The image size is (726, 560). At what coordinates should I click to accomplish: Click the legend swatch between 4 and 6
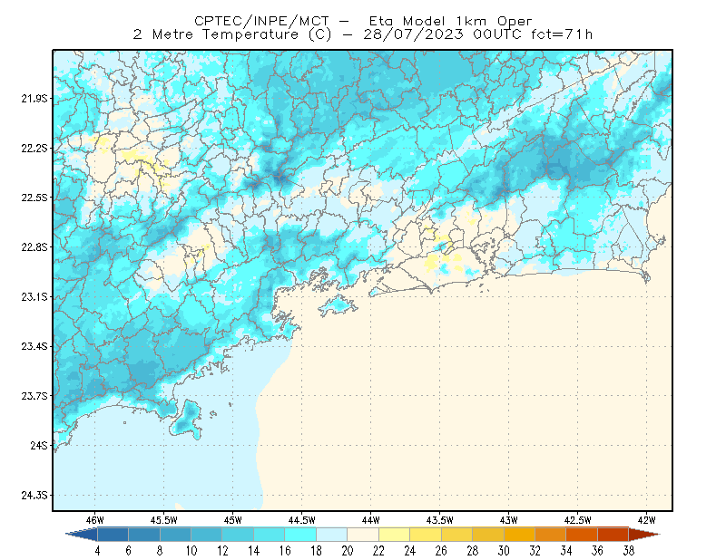pos(113,534)
